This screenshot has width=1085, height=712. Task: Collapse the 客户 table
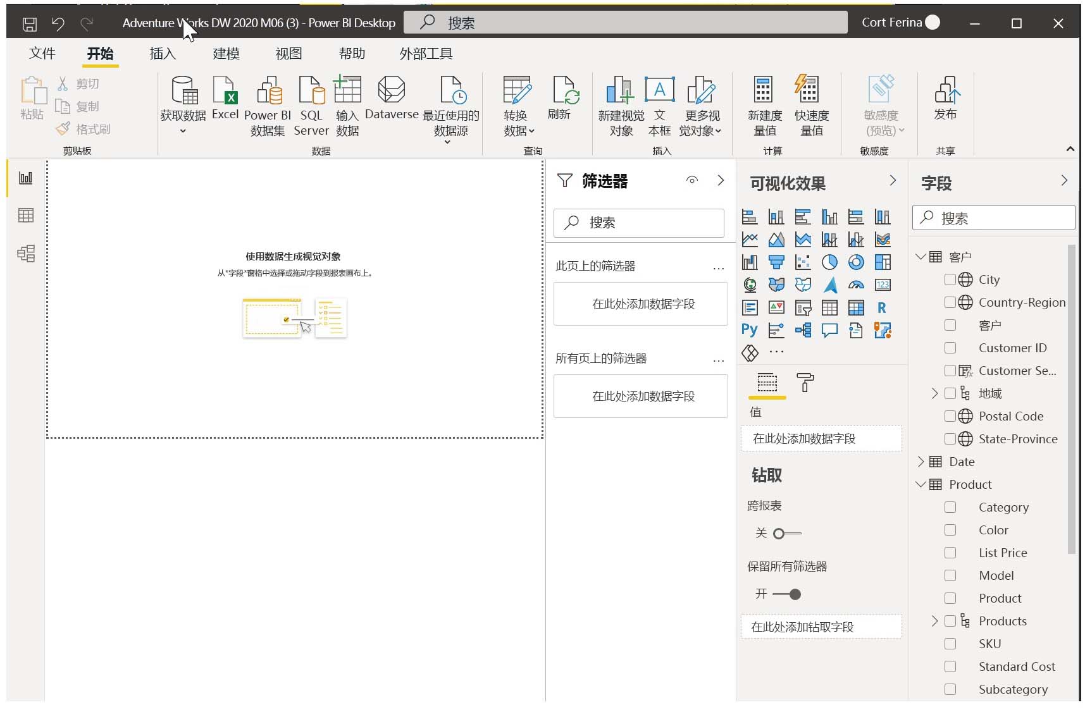point(921,257)
